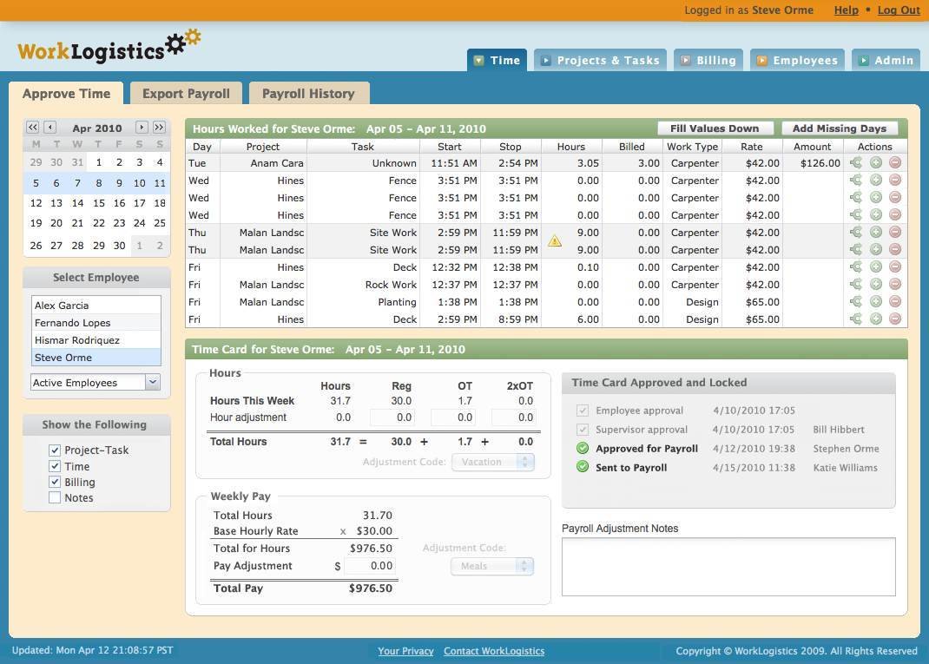Screen dimensions: 929x664
Task: Open the Projects & Tasks tab
Action: coord(600,61)
